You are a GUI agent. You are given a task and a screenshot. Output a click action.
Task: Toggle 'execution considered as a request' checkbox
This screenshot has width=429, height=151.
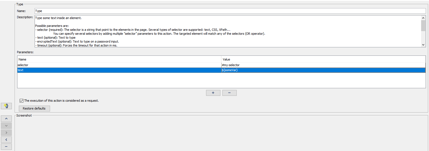(22, 101)
